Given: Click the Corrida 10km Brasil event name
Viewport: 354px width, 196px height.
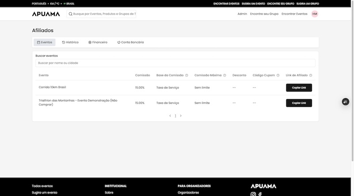Looking at the screenshot, I should [x=52, y=87].
